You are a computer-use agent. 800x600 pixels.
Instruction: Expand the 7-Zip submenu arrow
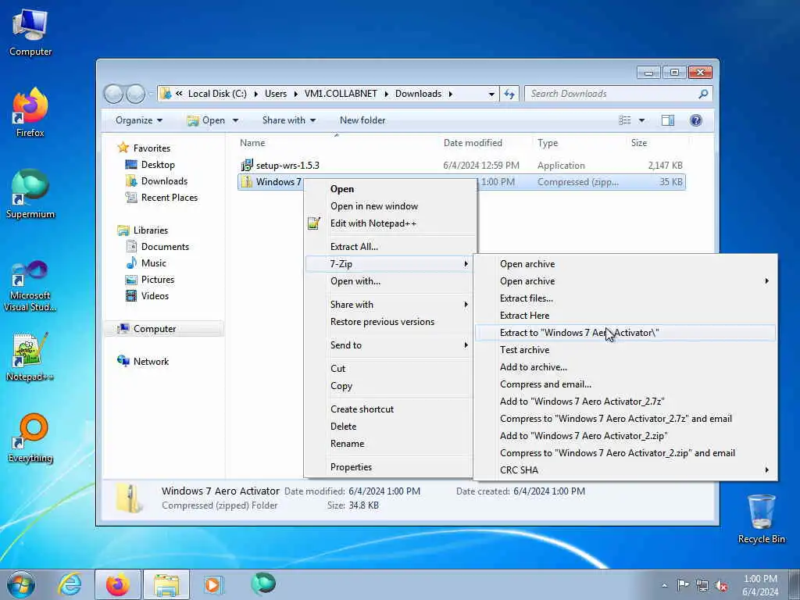(466, 264)
